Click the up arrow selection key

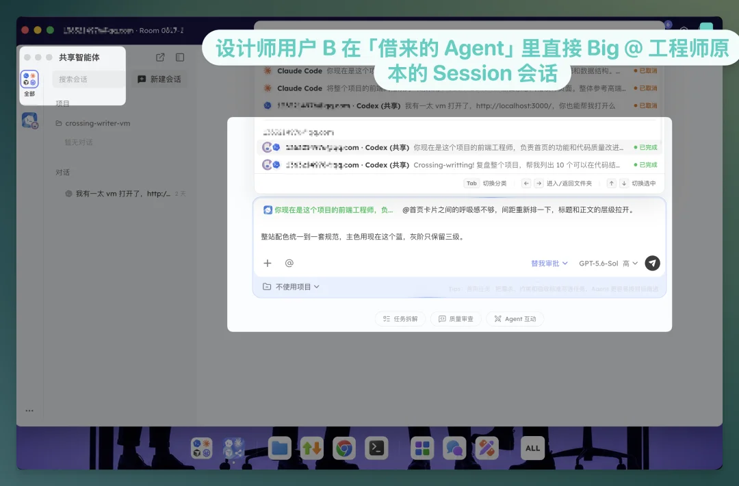click(611, 183)
